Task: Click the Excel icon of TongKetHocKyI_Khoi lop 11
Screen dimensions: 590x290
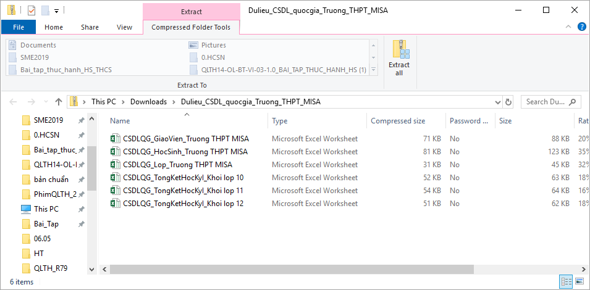Action: [x=114, y=191]
